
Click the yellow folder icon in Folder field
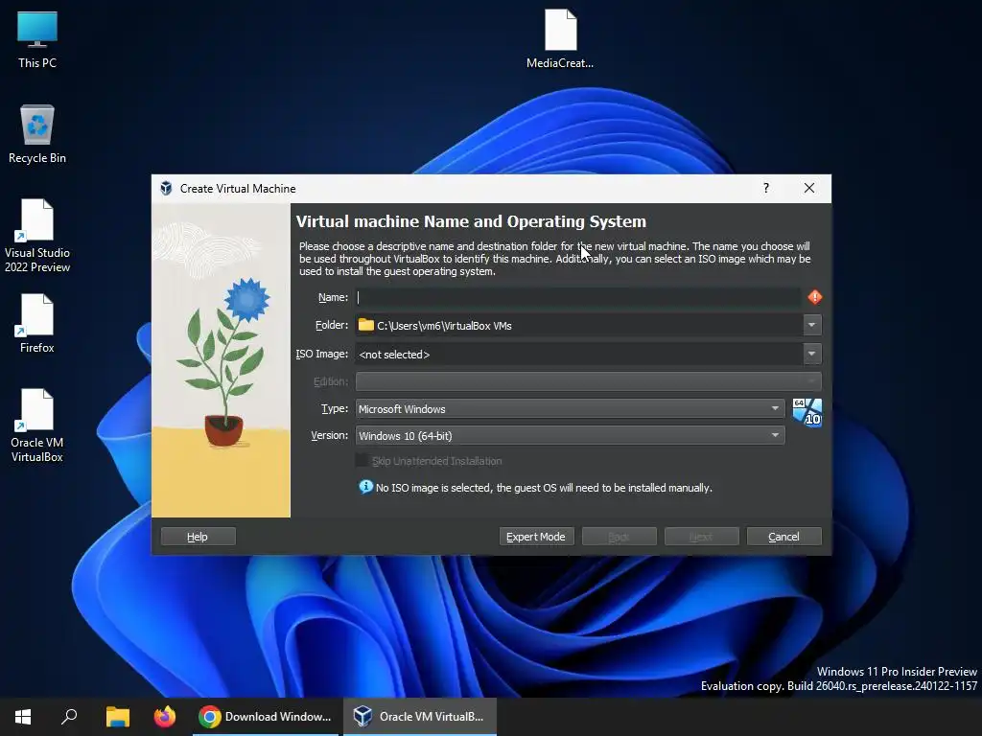[x=365, y=325]
